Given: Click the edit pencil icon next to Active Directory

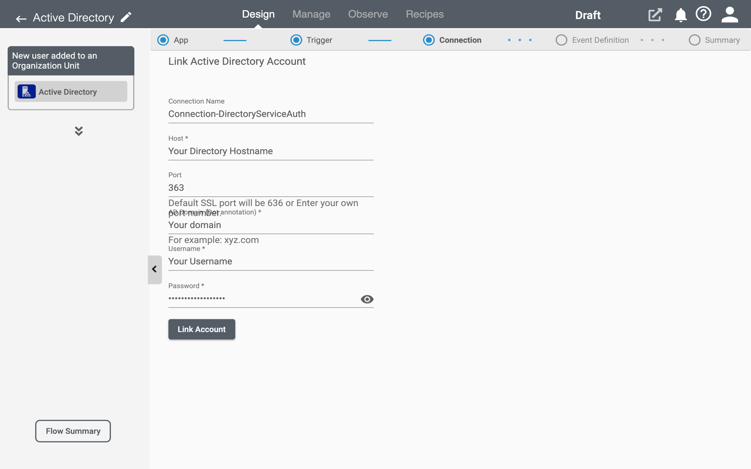Looking at the screenshot, I should [x=126, y=17].
